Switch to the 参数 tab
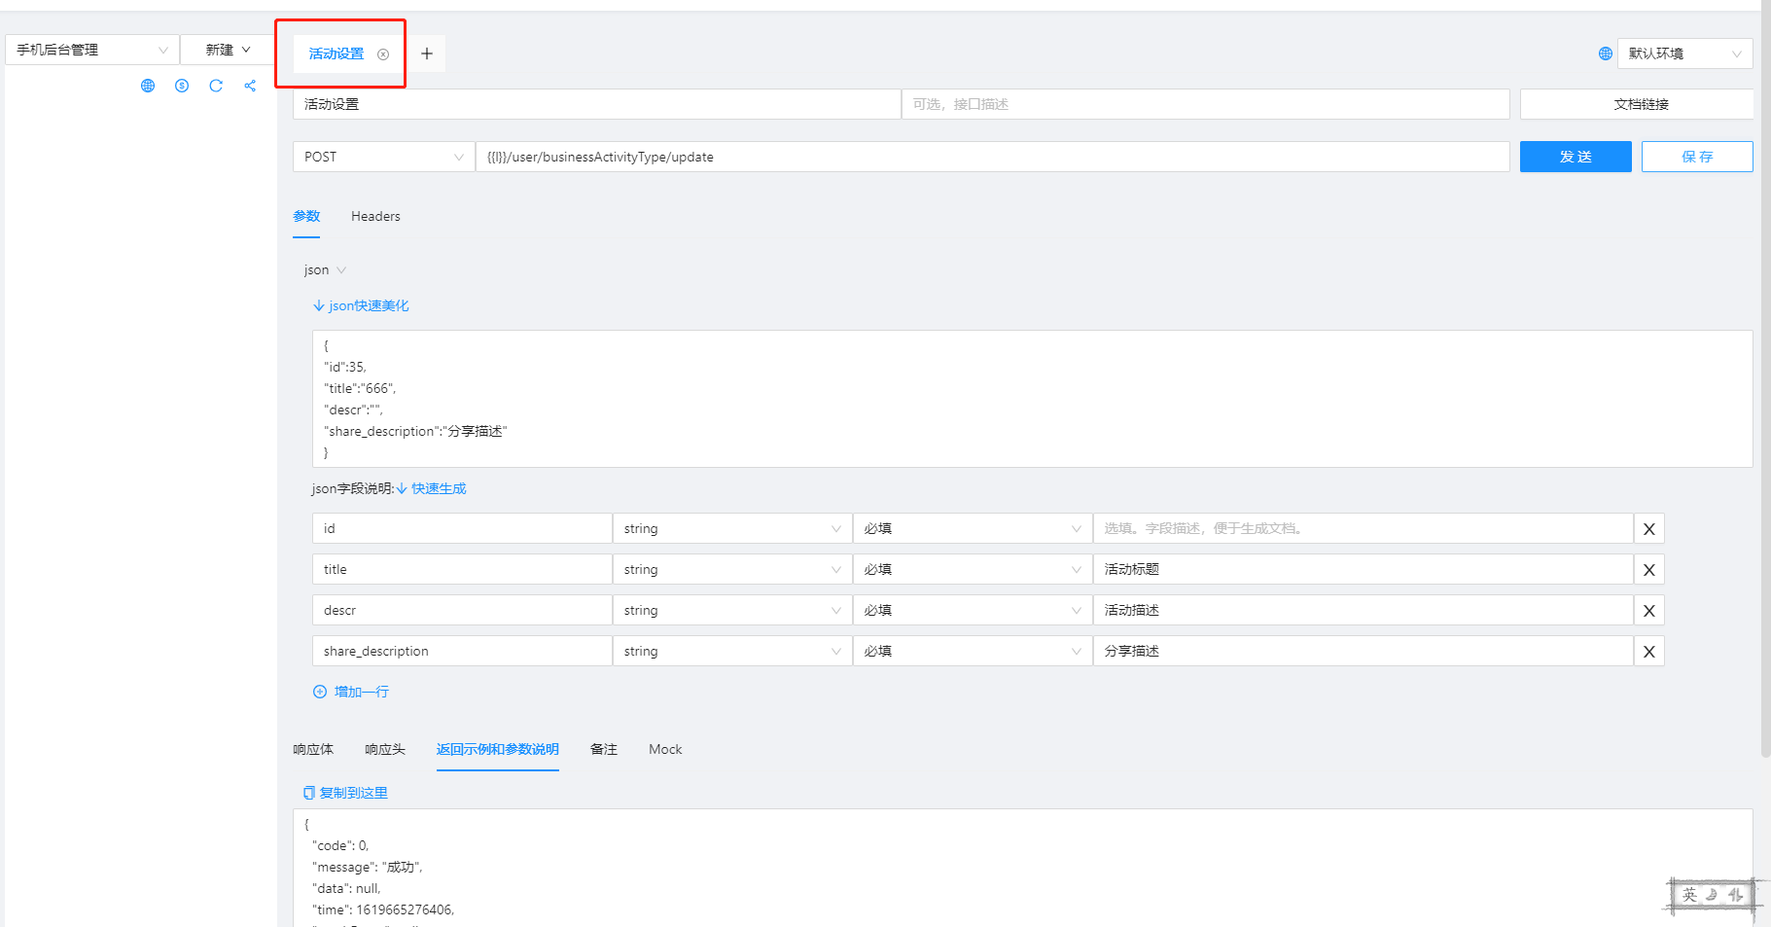 tap(306, 217)
